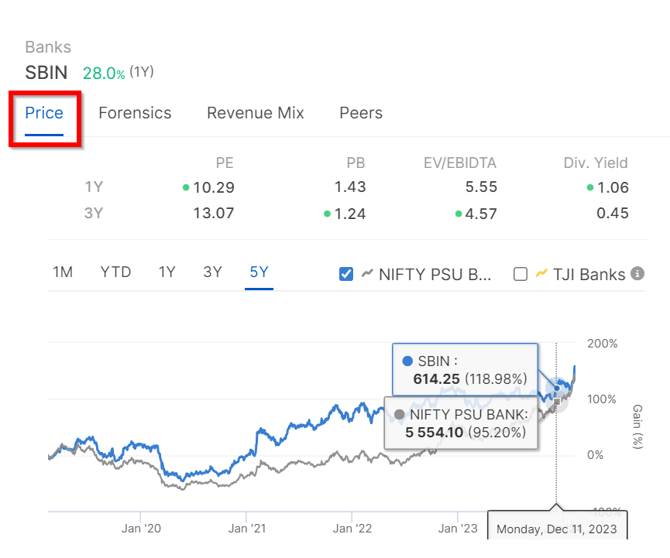Click the 1Y row label in valuation table
670x558 pixels.
tap(94, 187)
